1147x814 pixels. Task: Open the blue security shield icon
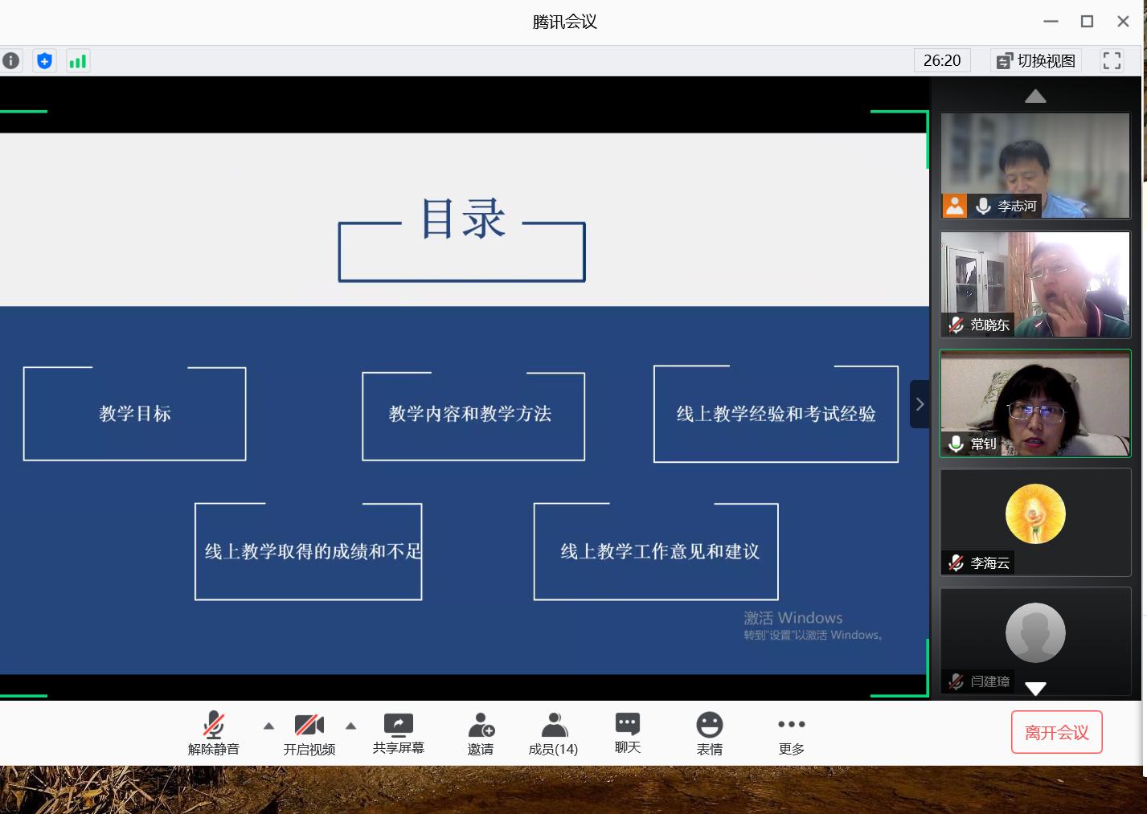45,60
